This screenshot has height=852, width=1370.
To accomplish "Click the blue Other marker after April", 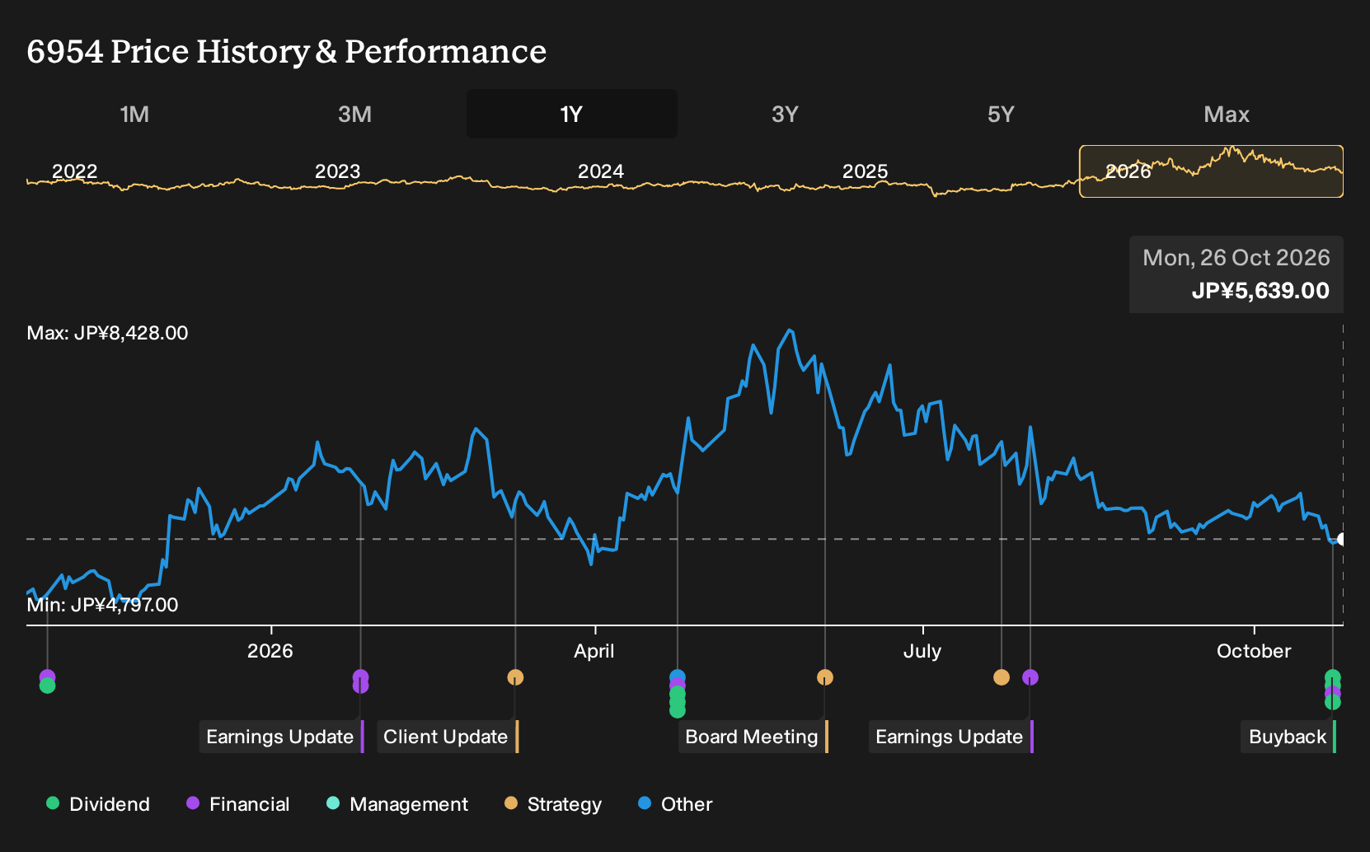I will 678,676.
